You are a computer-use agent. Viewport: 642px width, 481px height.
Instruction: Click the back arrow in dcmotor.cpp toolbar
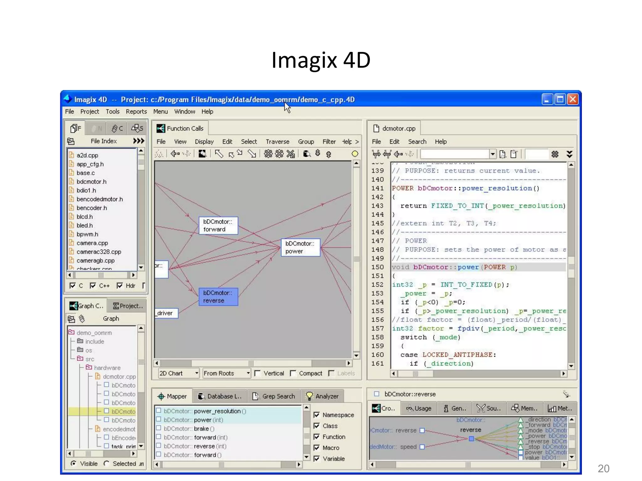(398, 154)
